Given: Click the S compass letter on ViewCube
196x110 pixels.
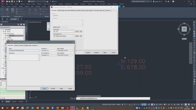Looking at the screenshot, I should point(184,35).
